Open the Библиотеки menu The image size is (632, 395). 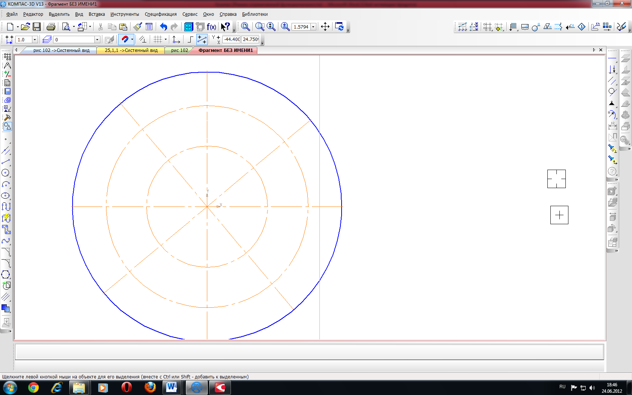pos(255,14)
